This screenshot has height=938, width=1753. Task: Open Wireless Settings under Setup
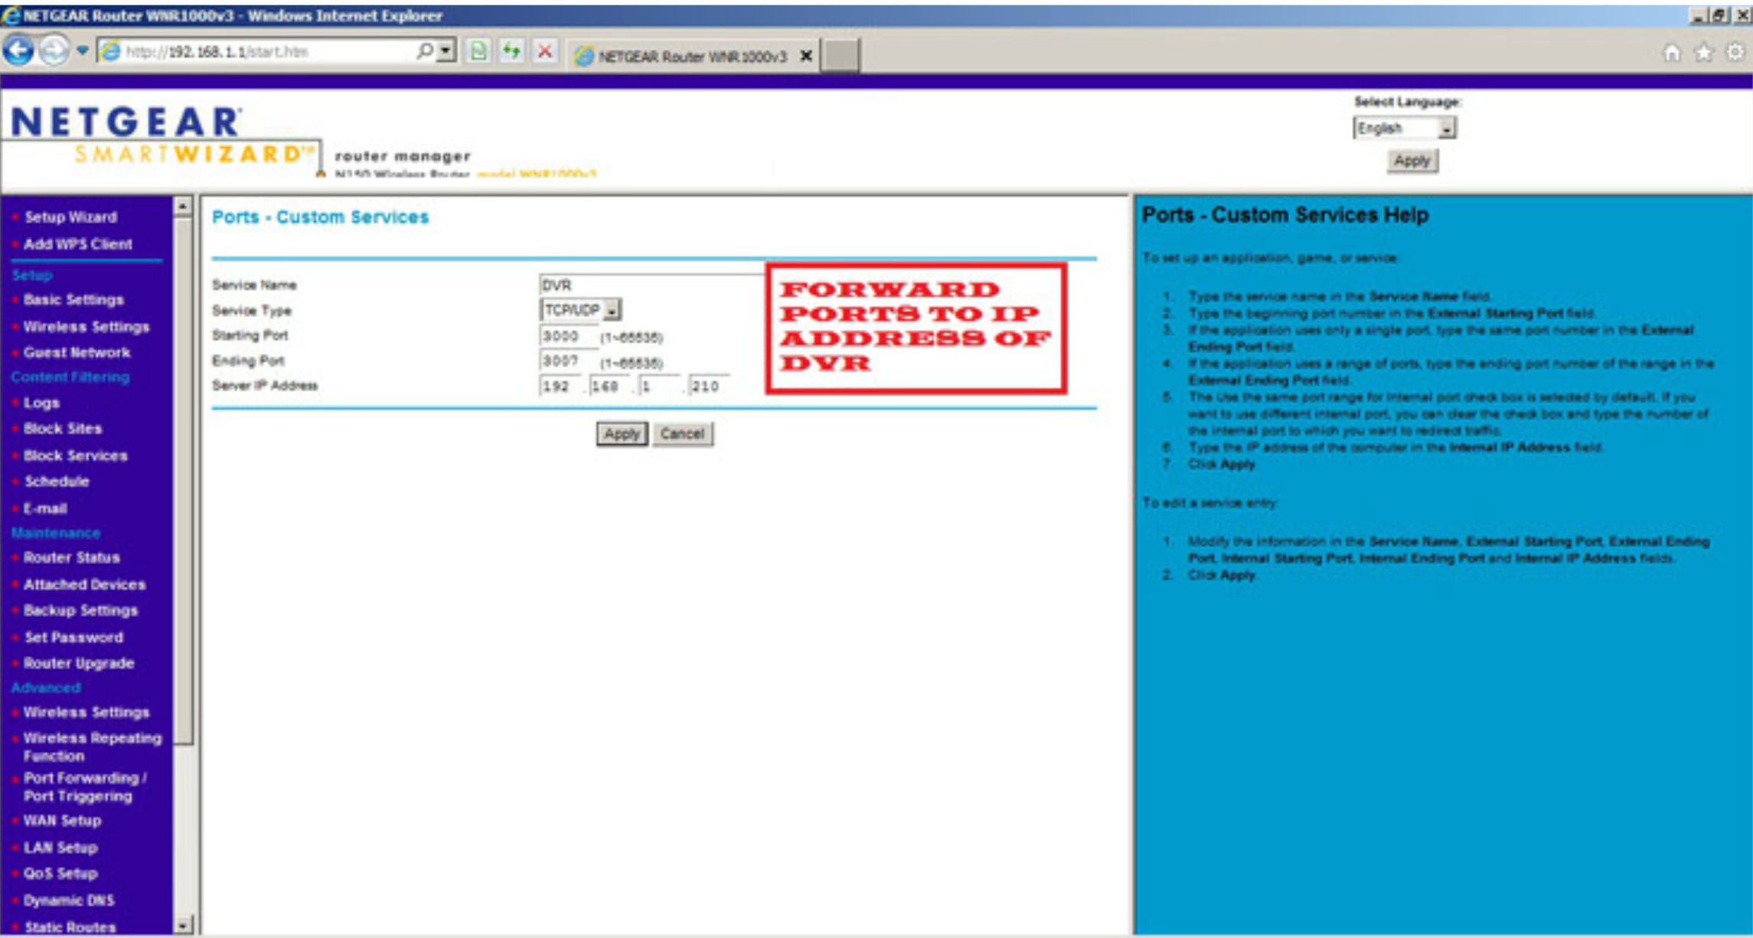pos(87,327)
